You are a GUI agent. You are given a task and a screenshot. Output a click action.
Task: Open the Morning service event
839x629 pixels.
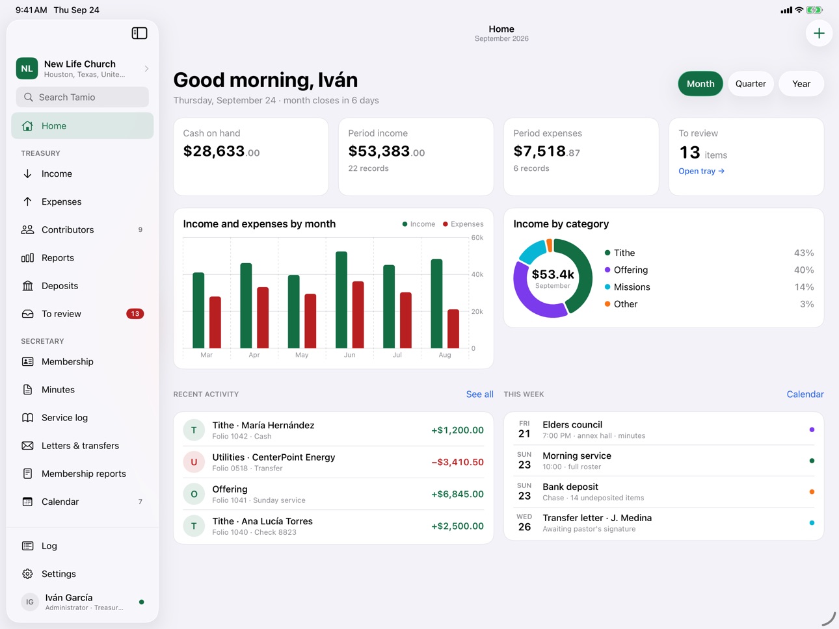tap(664, 461)
